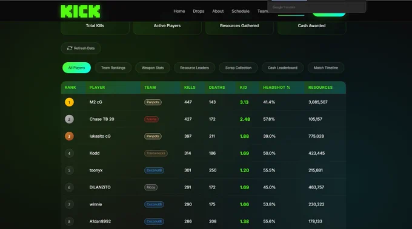The height and width of the screenshot is (229, 412).
Task: Sort by RANK column header
Action: tap(70, 87)
